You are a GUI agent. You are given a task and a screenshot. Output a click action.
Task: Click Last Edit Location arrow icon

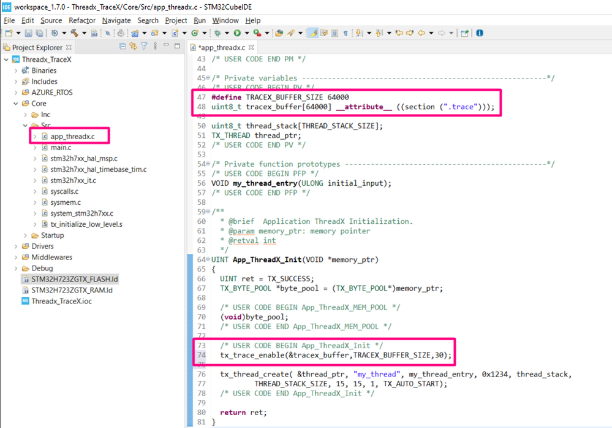(x=399, y=32)
